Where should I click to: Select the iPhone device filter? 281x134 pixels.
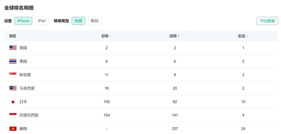point(23,21)
